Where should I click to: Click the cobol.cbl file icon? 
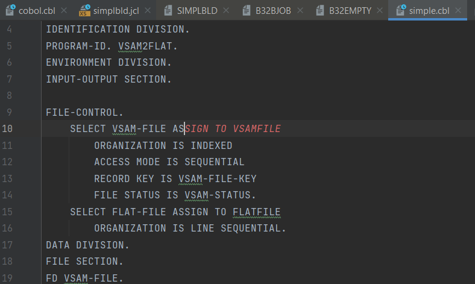(10, 10)
